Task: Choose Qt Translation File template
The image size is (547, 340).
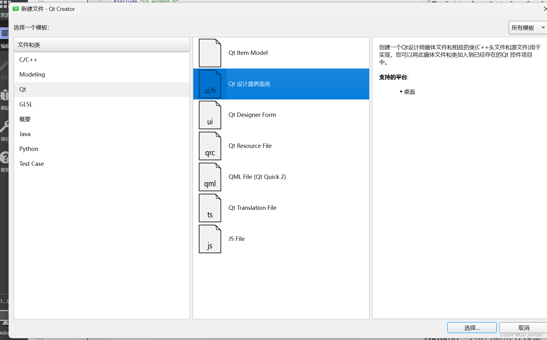Action: 281,208
